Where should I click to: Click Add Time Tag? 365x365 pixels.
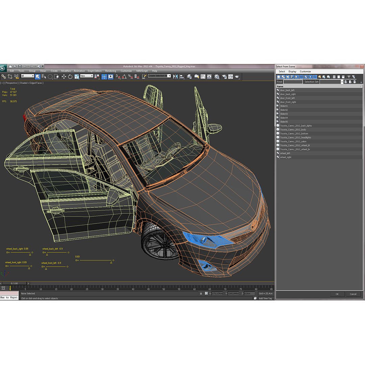coord(265,298)
